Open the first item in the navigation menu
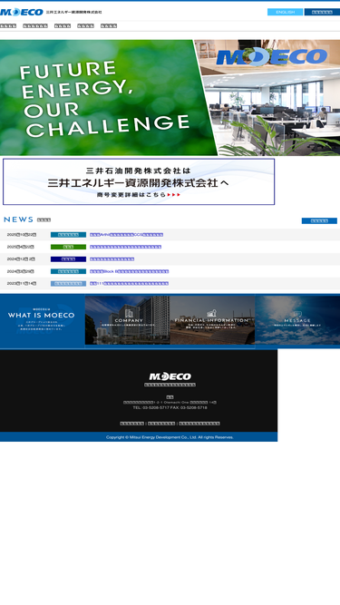 click(8, 26)
